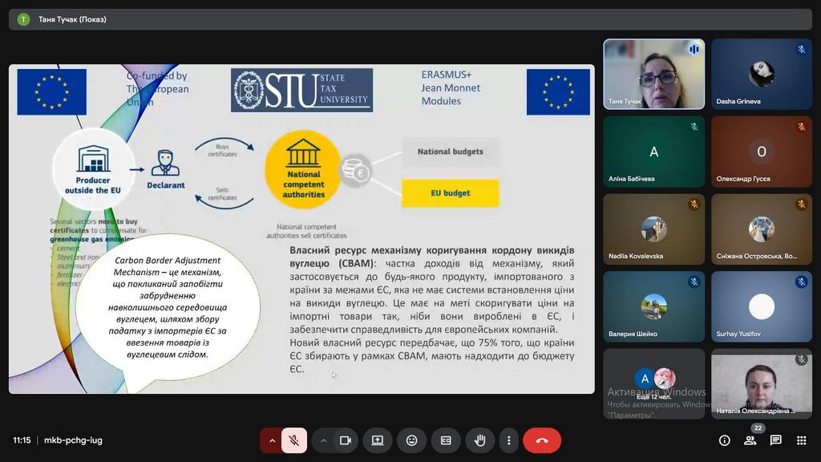Turn on closed captions

tap(446, 440)
